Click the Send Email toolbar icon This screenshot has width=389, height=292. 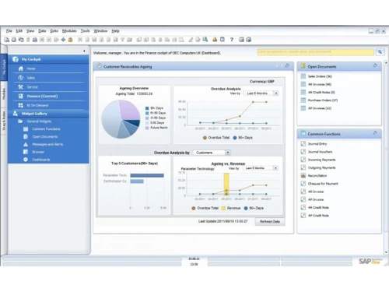point(21,40)
